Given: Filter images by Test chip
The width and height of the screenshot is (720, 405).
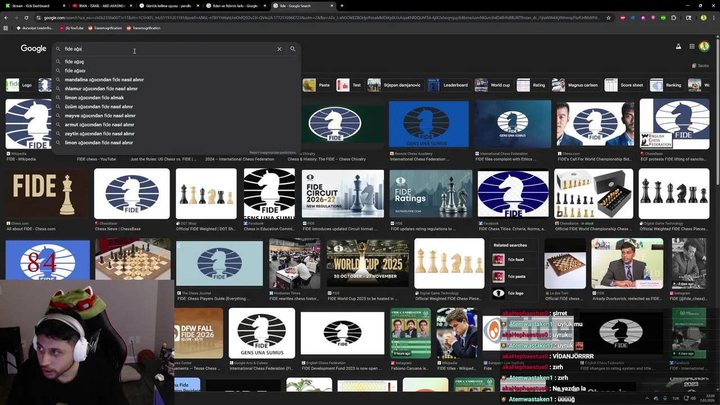Looking at the screenshot, I should point(349,85).
